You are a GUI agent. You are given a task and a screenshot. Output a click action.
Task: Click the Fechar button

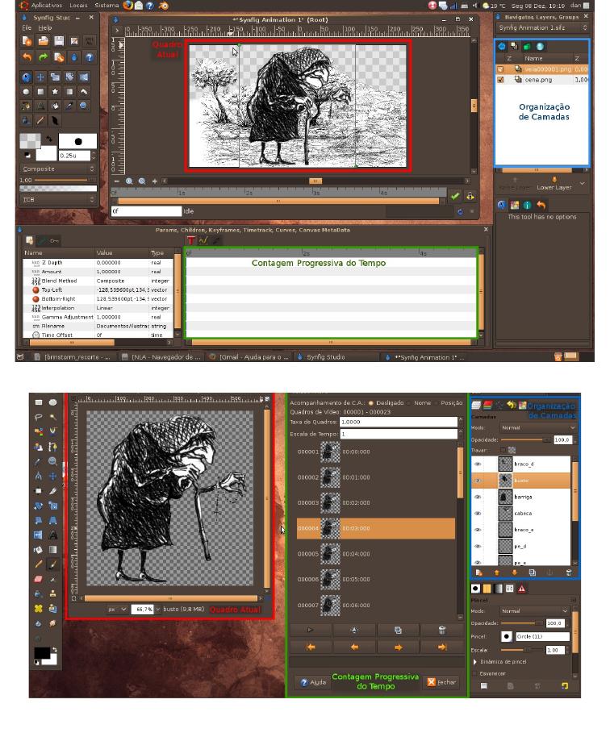pos(441,682)
